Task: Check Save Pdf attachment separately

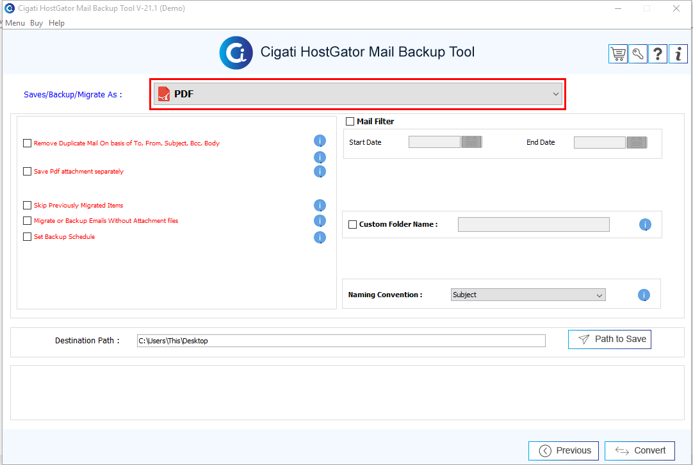Action: 28,171
